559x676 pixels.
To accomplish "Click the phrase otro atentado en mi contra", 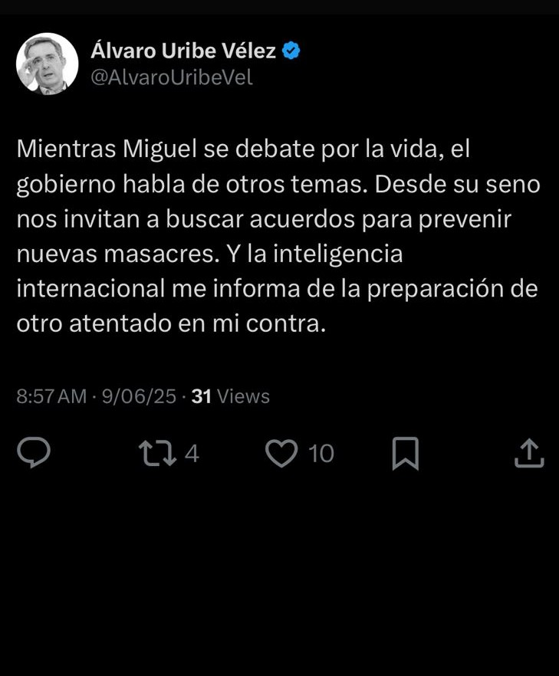I will (171, 323).
